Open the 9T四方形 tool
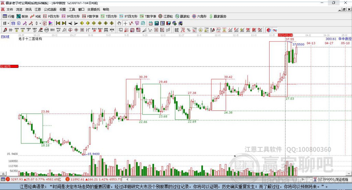This screenshot has width=352, height=190. click(x=129, y=16)
